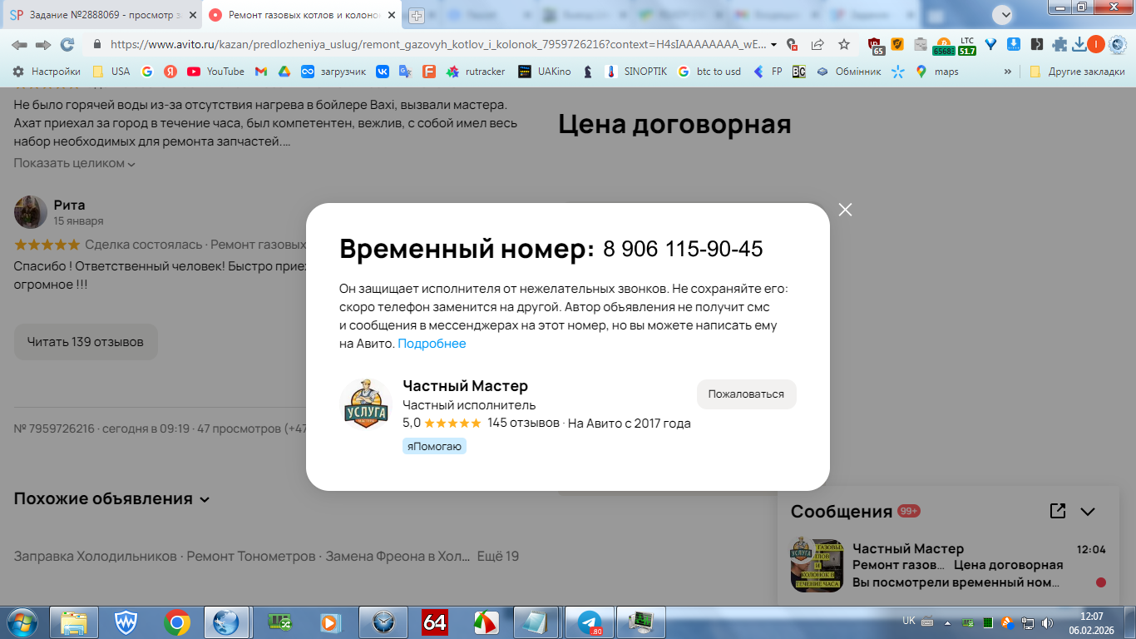The image size is (1136, 639).
Task: Open the LTC price extension showing 51.7
Action: pos(966,46)
